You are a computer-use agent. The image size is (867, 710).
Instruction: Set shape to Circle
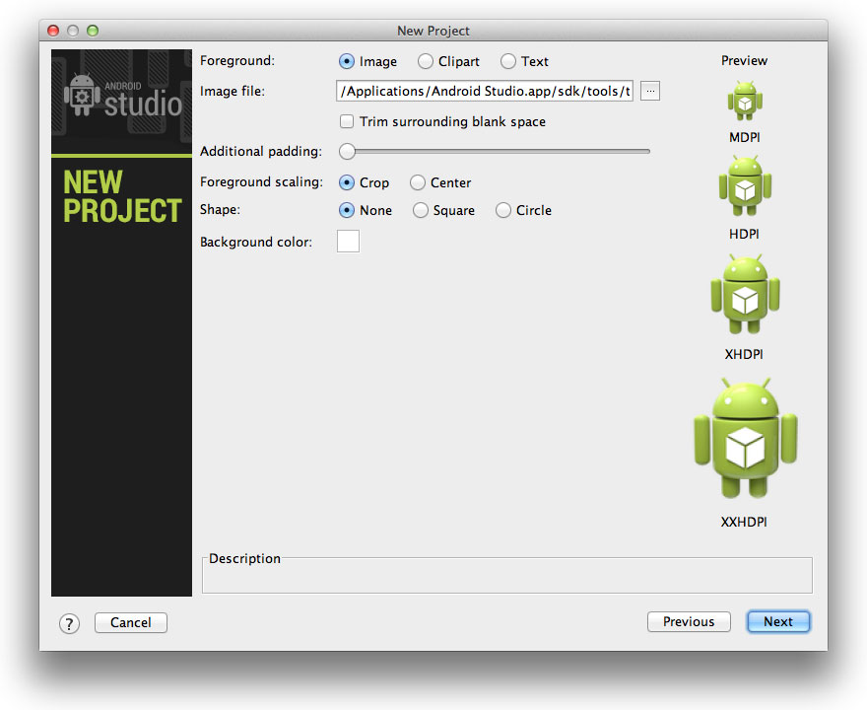(503, 210)
